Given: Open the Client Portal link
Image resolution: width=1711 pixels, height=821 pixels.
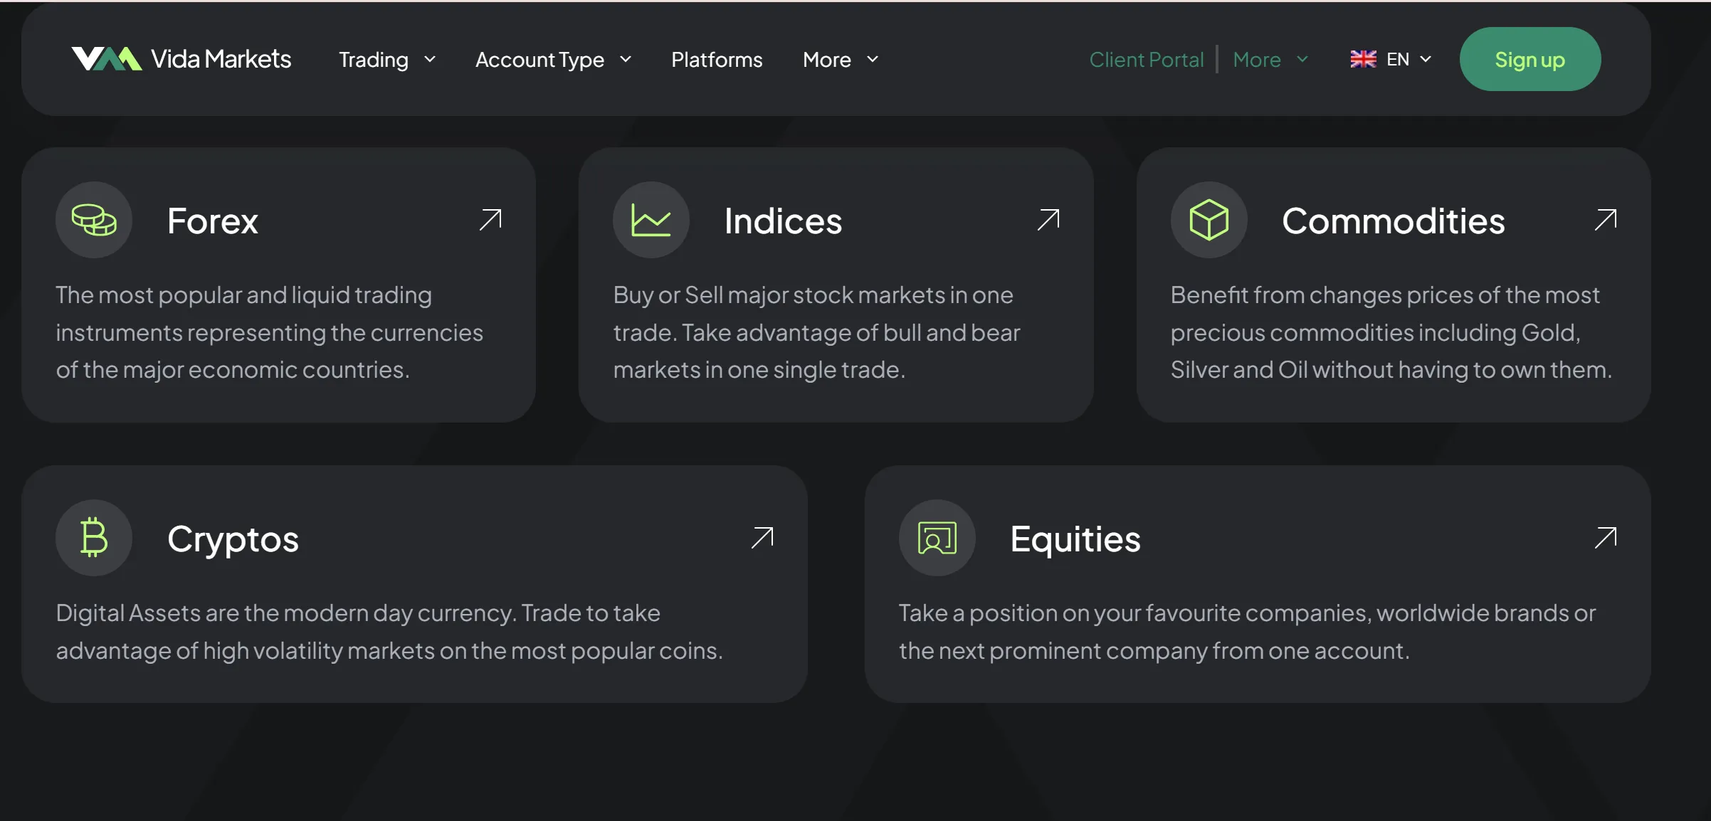Looking at the screenshot, I should pyautogui.click(x=1147, y=60).
